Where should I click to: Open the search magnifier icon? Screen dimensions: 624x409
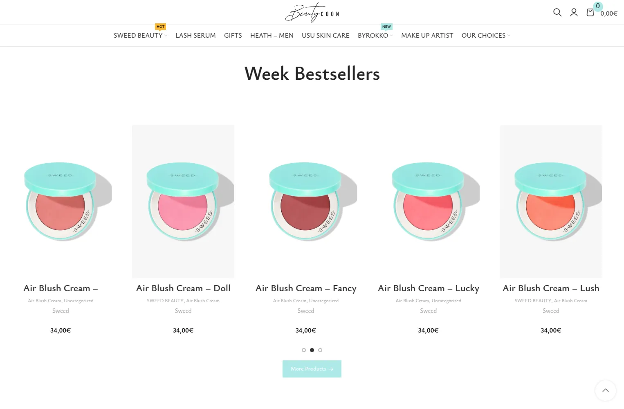tap(557, 12)
